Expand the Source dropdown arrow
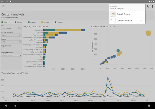Viewport: 155px width, 109px height. [x=21, y=42]
